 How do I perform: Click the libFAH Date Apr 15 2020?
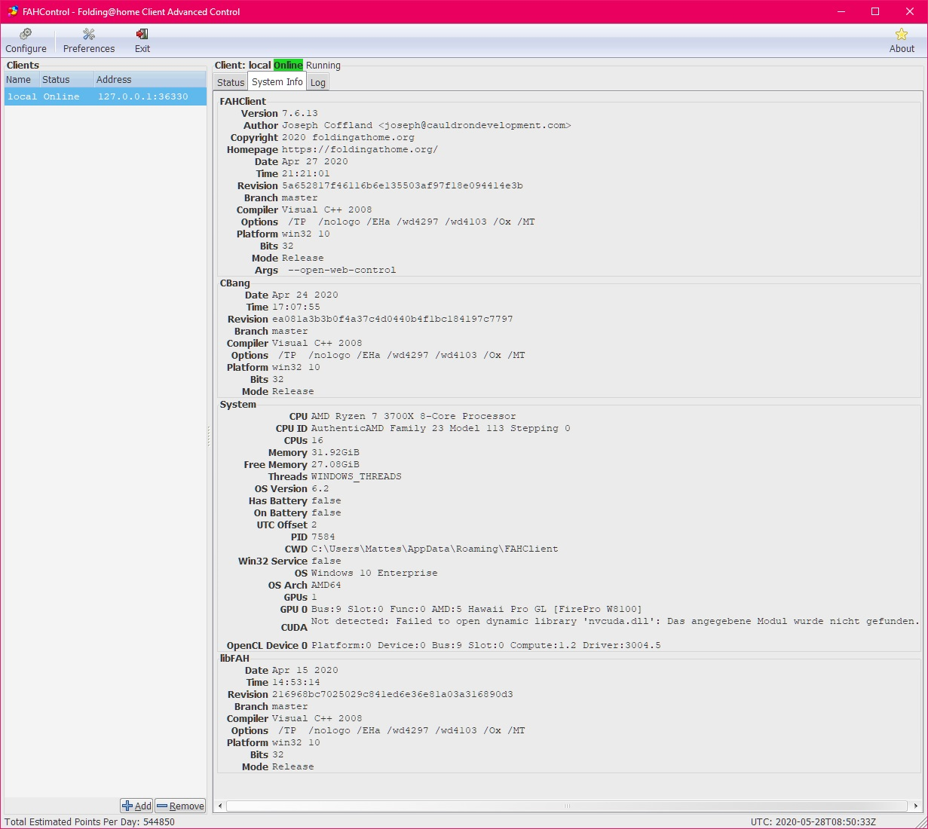305,670
